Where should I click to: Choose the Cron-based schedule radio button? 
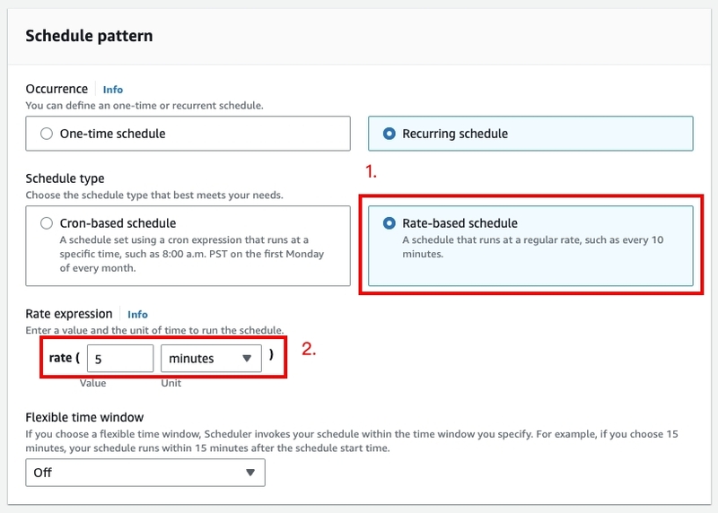(x=47, y=223)
